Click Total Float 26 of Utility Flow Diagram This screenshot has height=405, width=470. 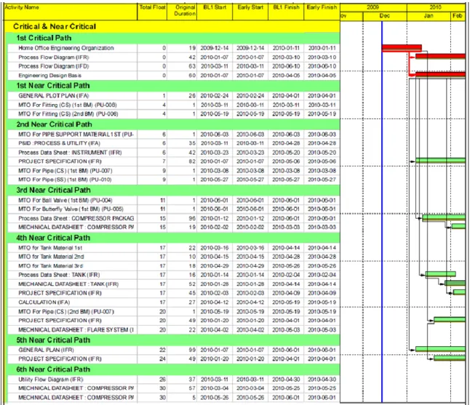tap(162, 380)
